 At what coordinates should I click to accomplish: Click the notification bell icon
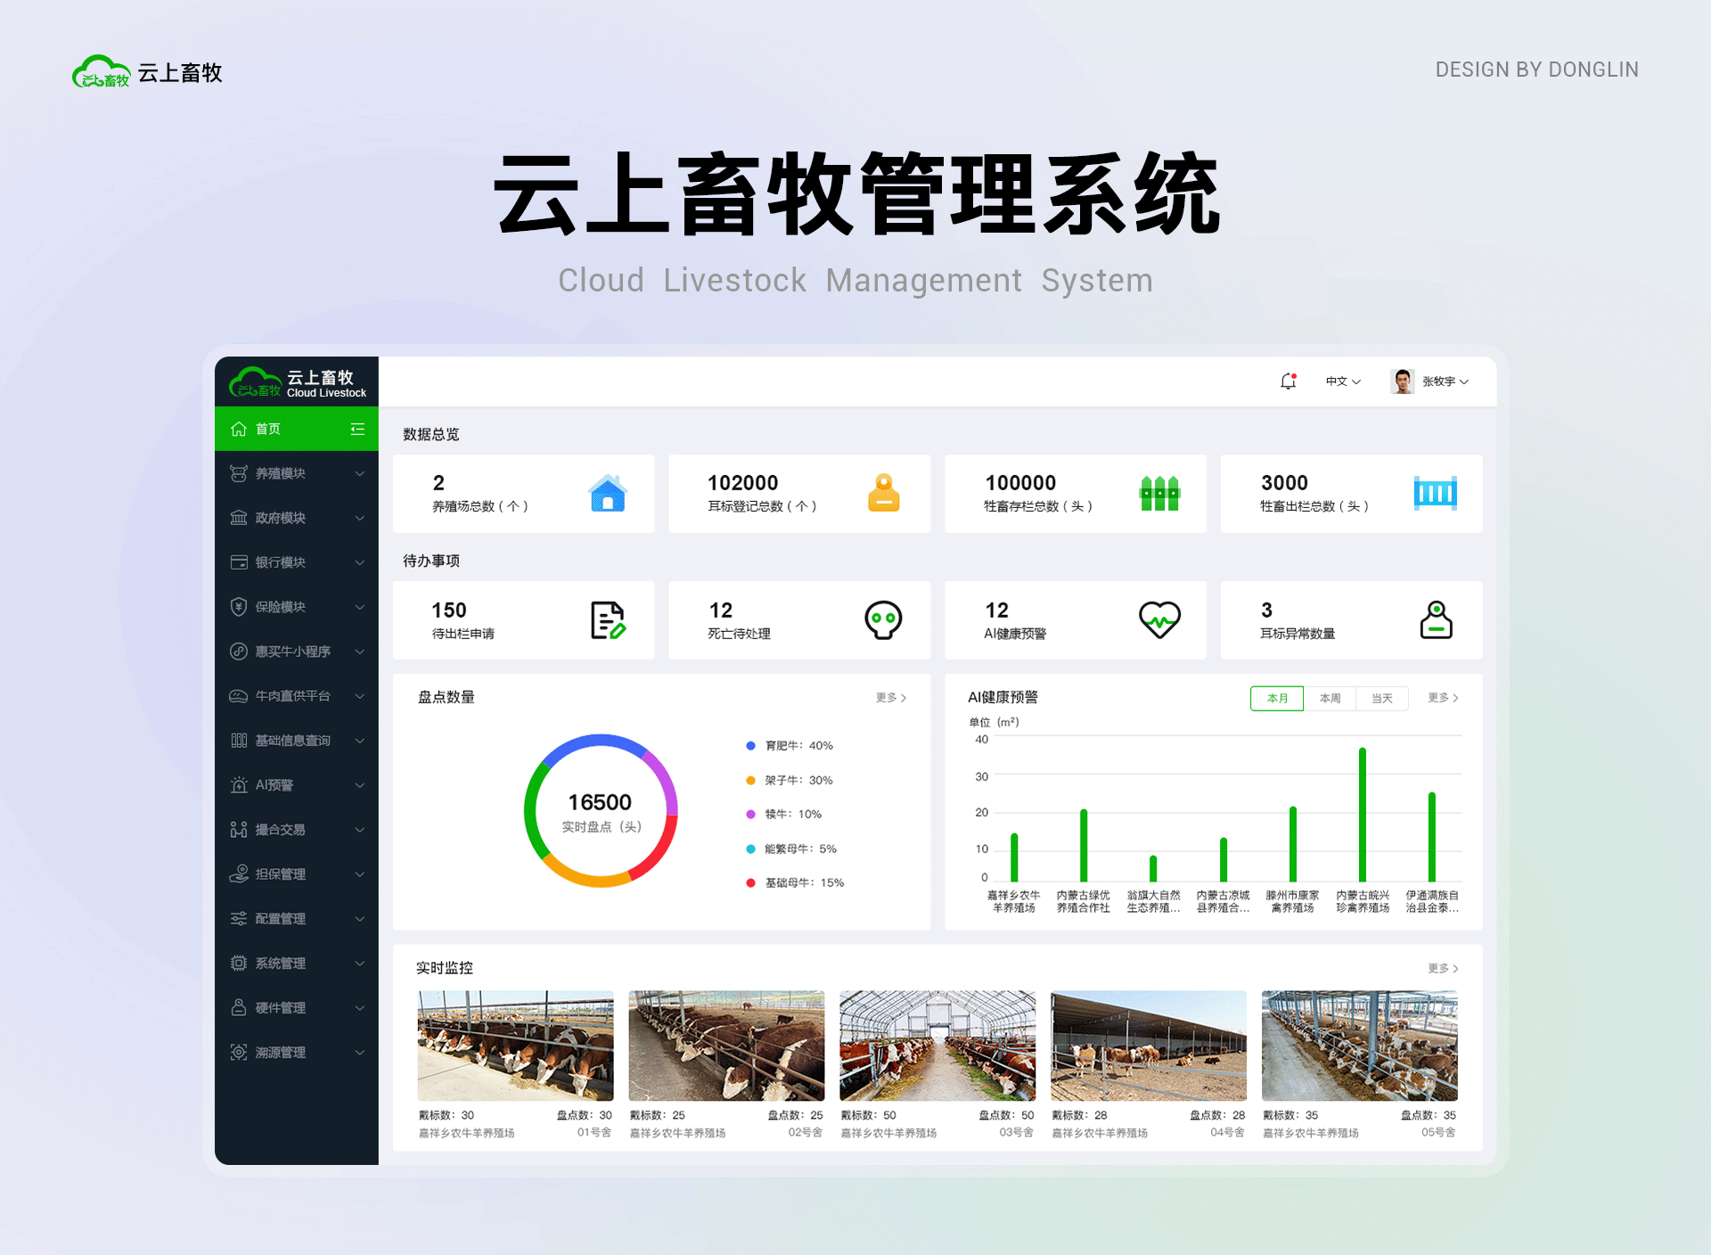[1287, 381]
